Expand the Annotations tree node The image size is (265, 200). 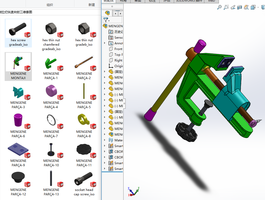tap(105, 43)
